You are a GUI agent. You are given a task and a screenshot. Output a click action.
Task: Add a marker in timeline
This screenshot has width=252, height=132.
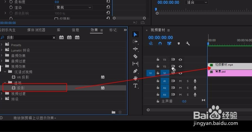(x=179, y=43)
